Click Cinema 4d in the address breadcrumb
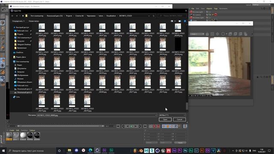The image size is (274, 154). pyautogui.click(x=79, y=16)
